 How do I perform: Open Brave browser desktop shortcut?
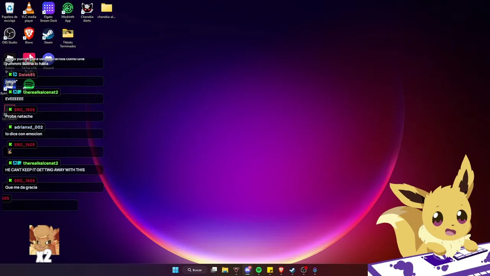29,36
